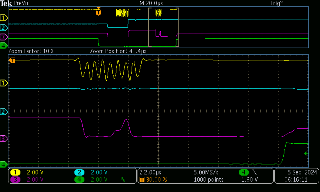This screenshot has height=192, width=320.
Task: Click channel 1 marker in zoom pane
Action: pos(4,83)
